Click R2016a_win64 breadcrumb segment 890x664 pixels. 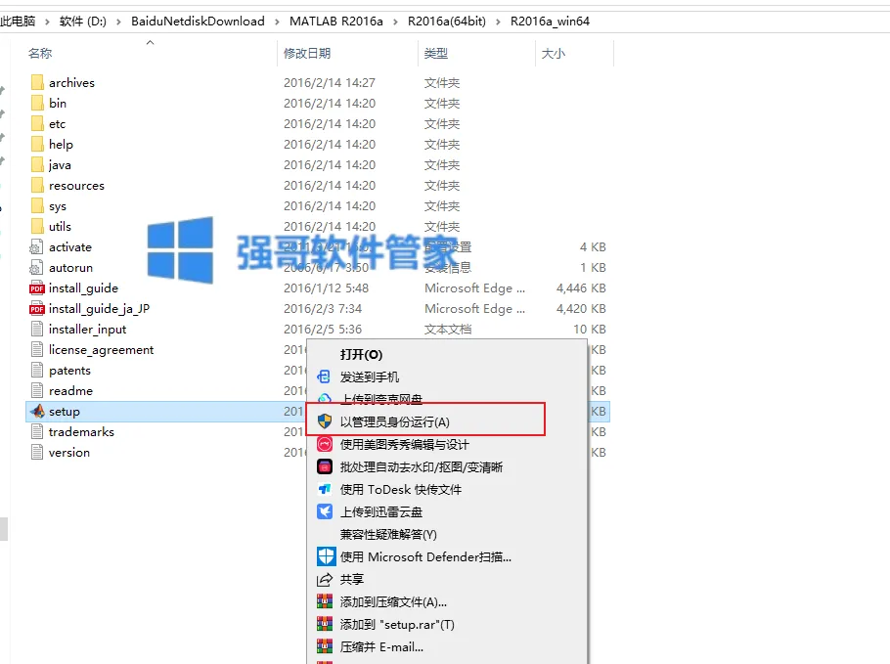point(550,22)
